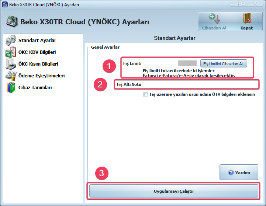This screenshot has height=206, width=266.
Task: Click the red number 1 marker
Action: pyautogui.click(x=108, y=66)
